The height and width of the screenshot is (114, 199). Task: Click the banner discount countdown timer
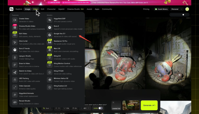(x=76, y=3)
